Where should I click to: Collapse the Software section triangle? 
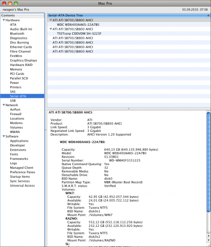pyautogui.click(x=4, y=136)
